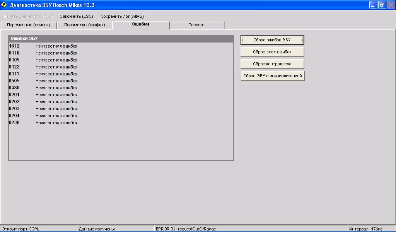Screen dimensions: 396x232
Task: Select error code 0480 row
Action: pos(121,88)
